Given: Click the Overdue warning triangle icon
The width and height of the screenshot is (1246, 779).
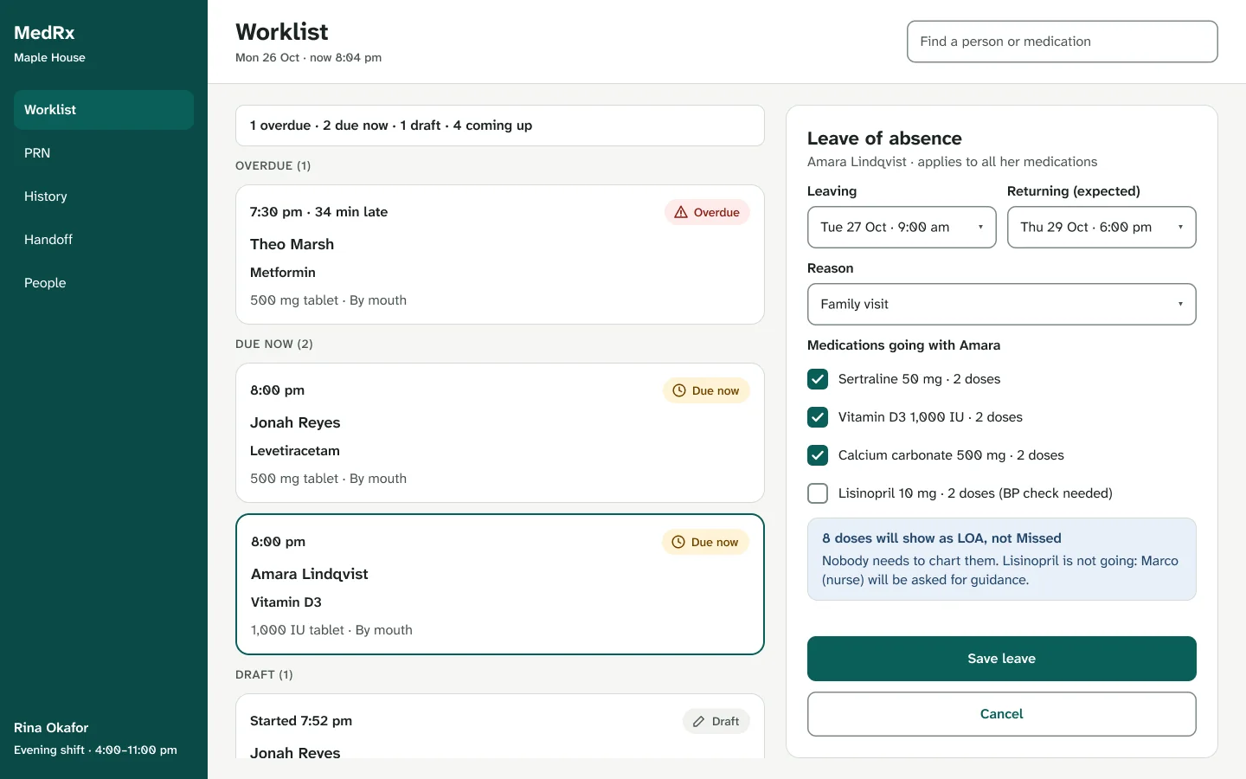Looking at the screenshot, I should [x=681, y=212].
